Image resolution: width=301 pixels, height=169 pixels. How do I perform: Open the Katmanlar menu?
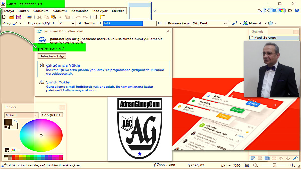pyautogui.click(x=80, y=11)
